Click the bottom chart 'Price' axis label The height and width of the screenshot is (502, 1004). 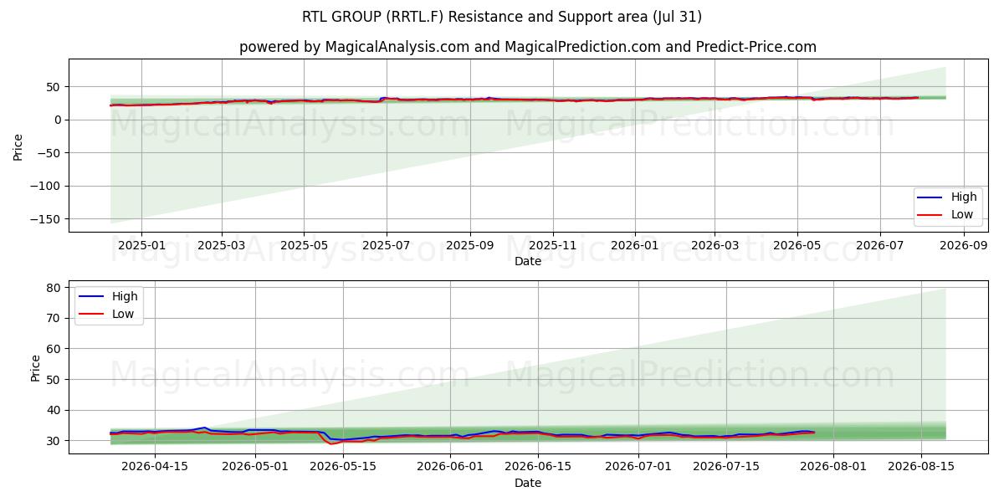[x=35, y=367]
